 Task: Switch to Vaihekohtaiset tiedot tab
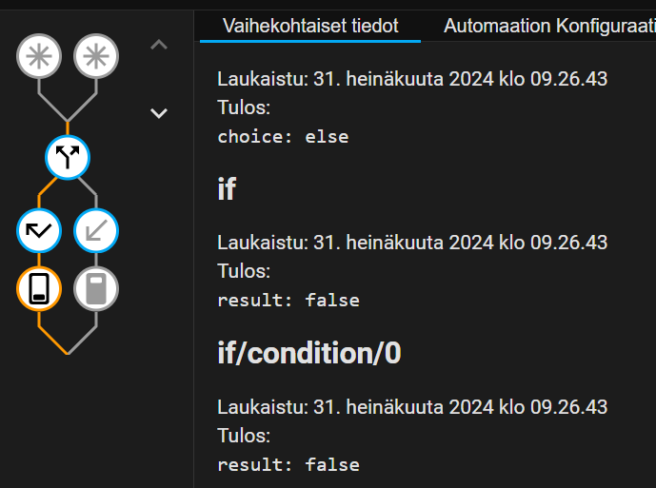(x=310, y=26)
